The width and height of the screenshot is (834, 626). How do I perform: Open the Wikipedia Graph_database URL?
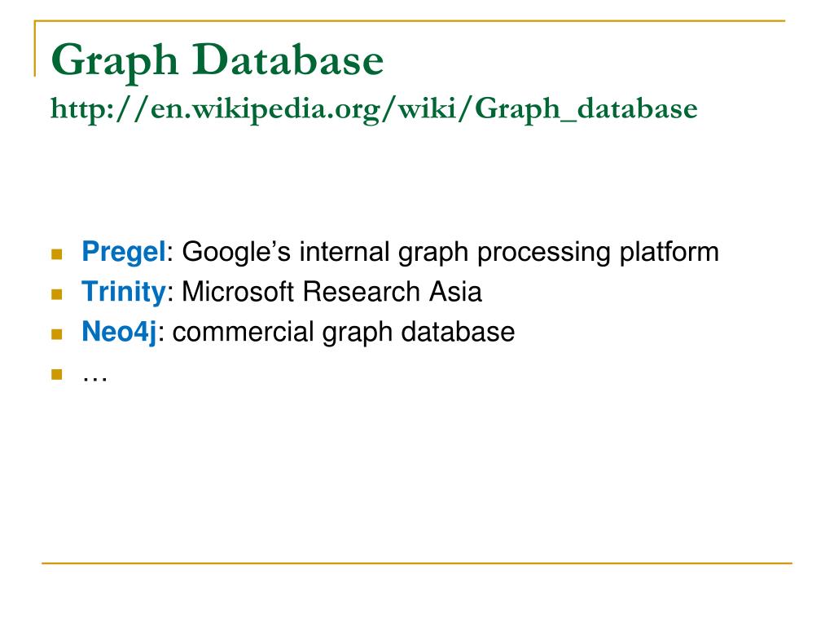pyautogui.click(x=374, y=108)
